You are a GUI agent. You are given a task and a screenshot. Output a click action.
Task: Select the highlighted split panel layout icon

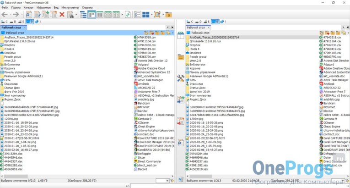click(x=92, y=15)
